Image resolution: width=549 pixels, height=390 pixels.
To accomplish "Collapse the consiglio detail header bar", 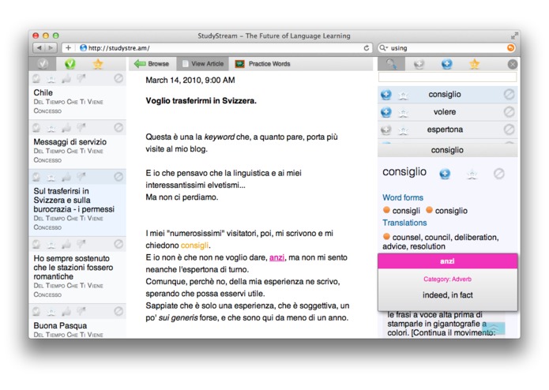I will tap(447, 150).
